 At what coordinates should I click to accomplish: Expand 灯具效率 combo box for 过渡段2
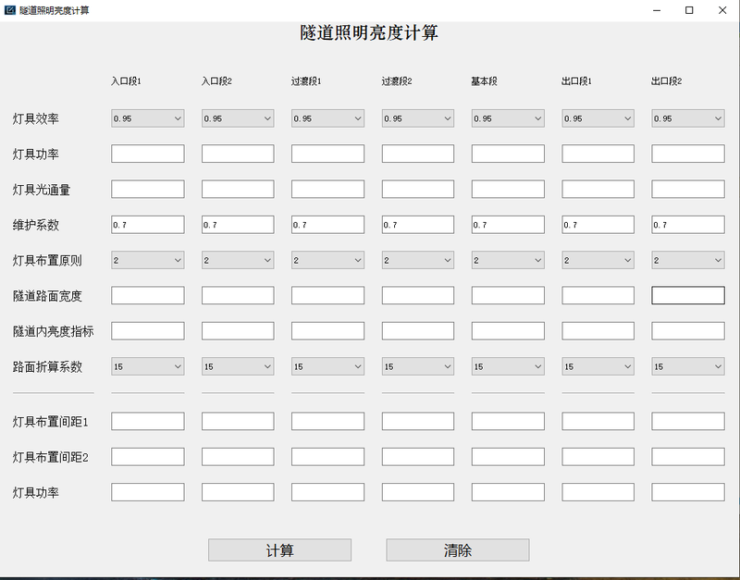(x=418, y=118)
